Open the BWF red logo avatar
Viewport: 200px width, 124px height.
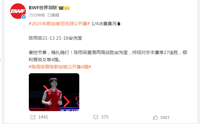tap(18, 11)
